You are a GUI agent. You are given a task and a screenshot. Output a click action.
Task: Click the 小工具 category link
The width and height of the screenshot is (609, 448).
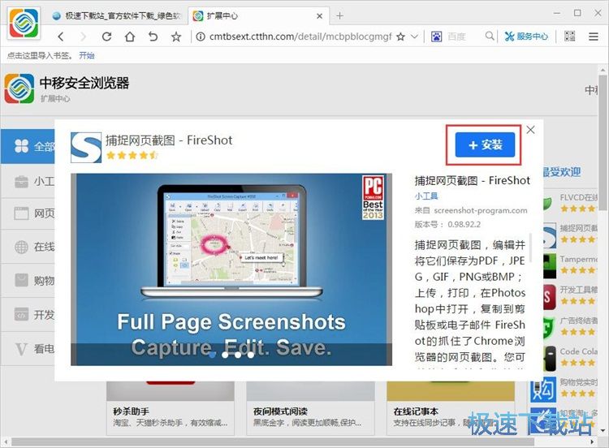[x=425, y=196]
